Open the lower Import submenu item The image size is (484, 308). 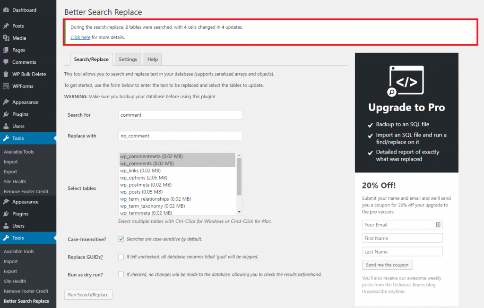point(11,261)
